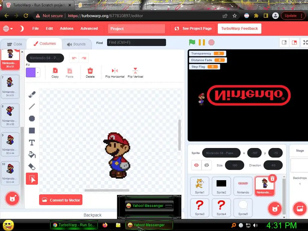Click the sprite Direction field
The image size is (308, 231).
tap(273, 165)
